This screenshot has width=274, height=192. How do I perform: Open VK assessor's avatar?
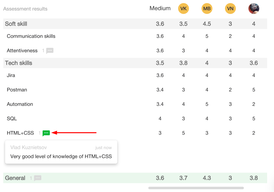(183, 8)
